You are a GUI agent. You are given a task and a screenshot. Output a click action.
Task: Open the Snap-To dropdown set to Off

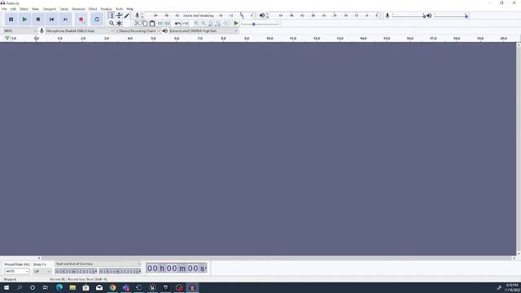tap(42, 271)
